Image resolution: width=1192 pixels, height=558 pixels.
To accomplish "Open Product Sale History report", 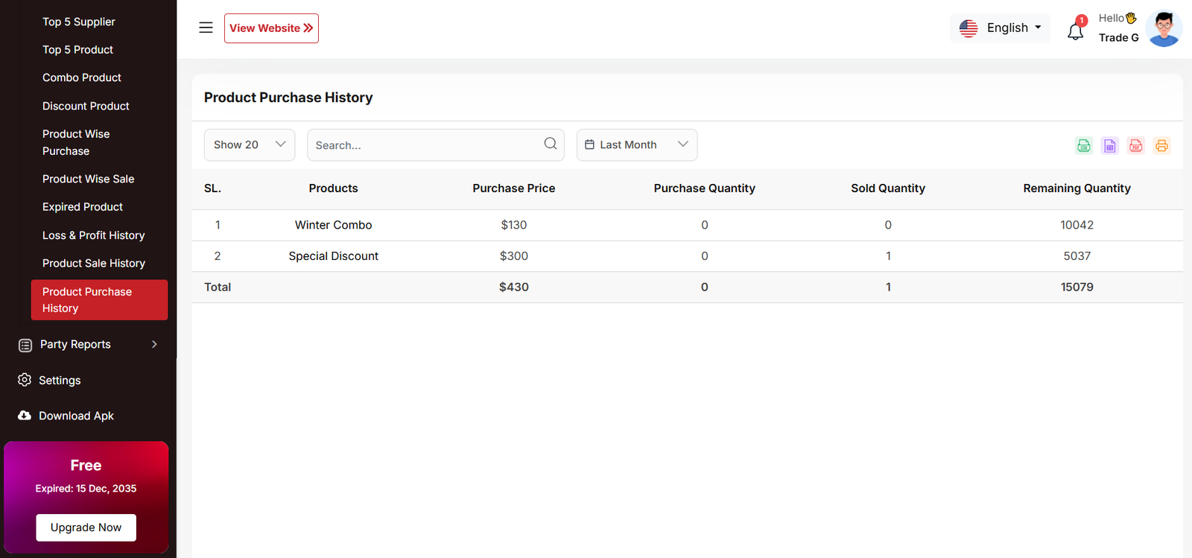I will click(94, 264).
